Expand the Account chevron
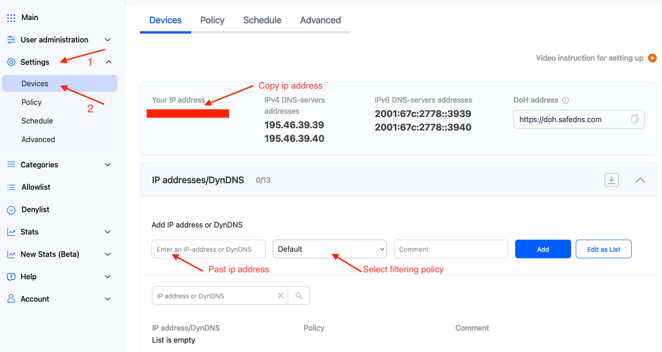Image resolution: width=662 pixels, height=352 pixels. [x=108, y=299]
